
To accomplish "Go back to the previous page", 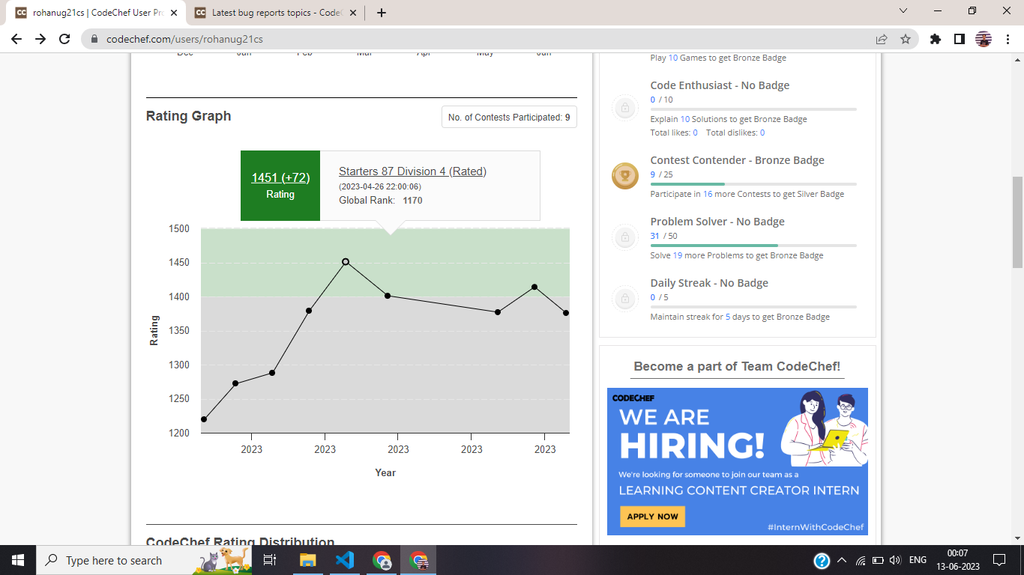I will (x=16, y=39).
